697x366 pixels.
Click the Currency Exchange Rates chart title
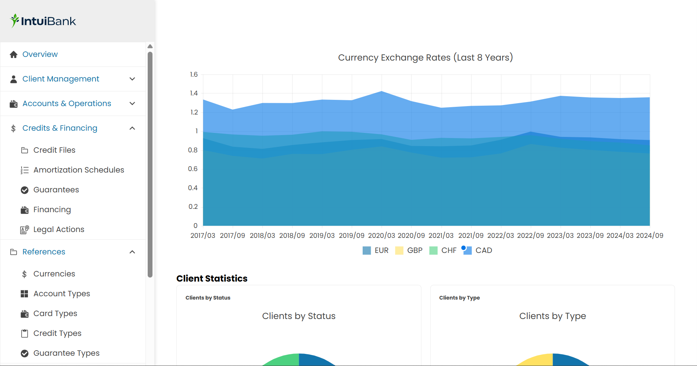click(425, 58)
